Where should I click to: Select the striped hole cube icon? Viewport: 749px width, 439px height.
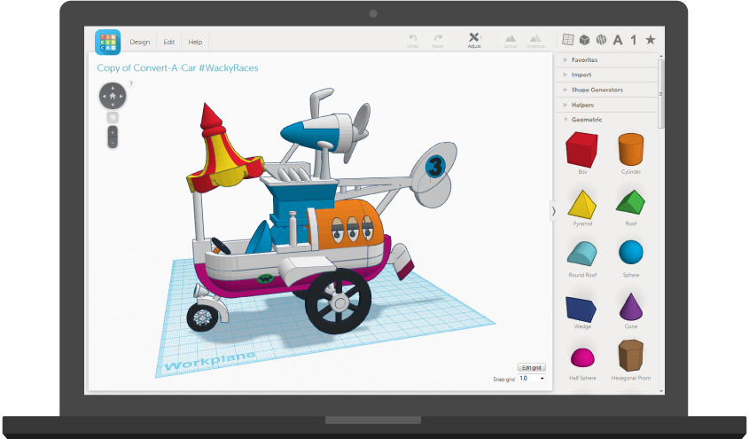pyautogui.click(x=601, y=40)
